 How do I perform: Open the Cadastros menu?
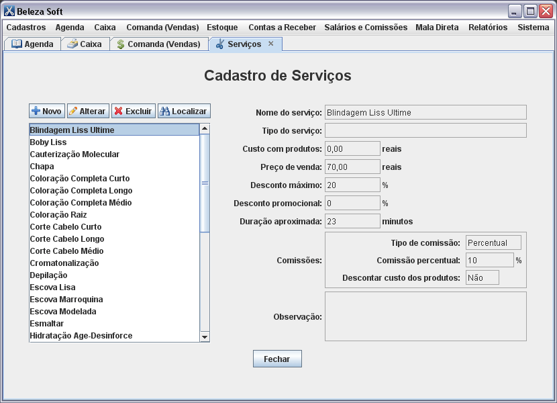click(26, 28)
